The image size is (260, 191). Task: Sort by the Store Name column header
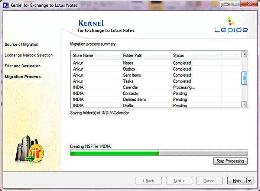(96, 55)
